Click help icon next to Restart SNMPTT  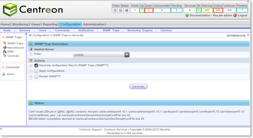[31, 77]
